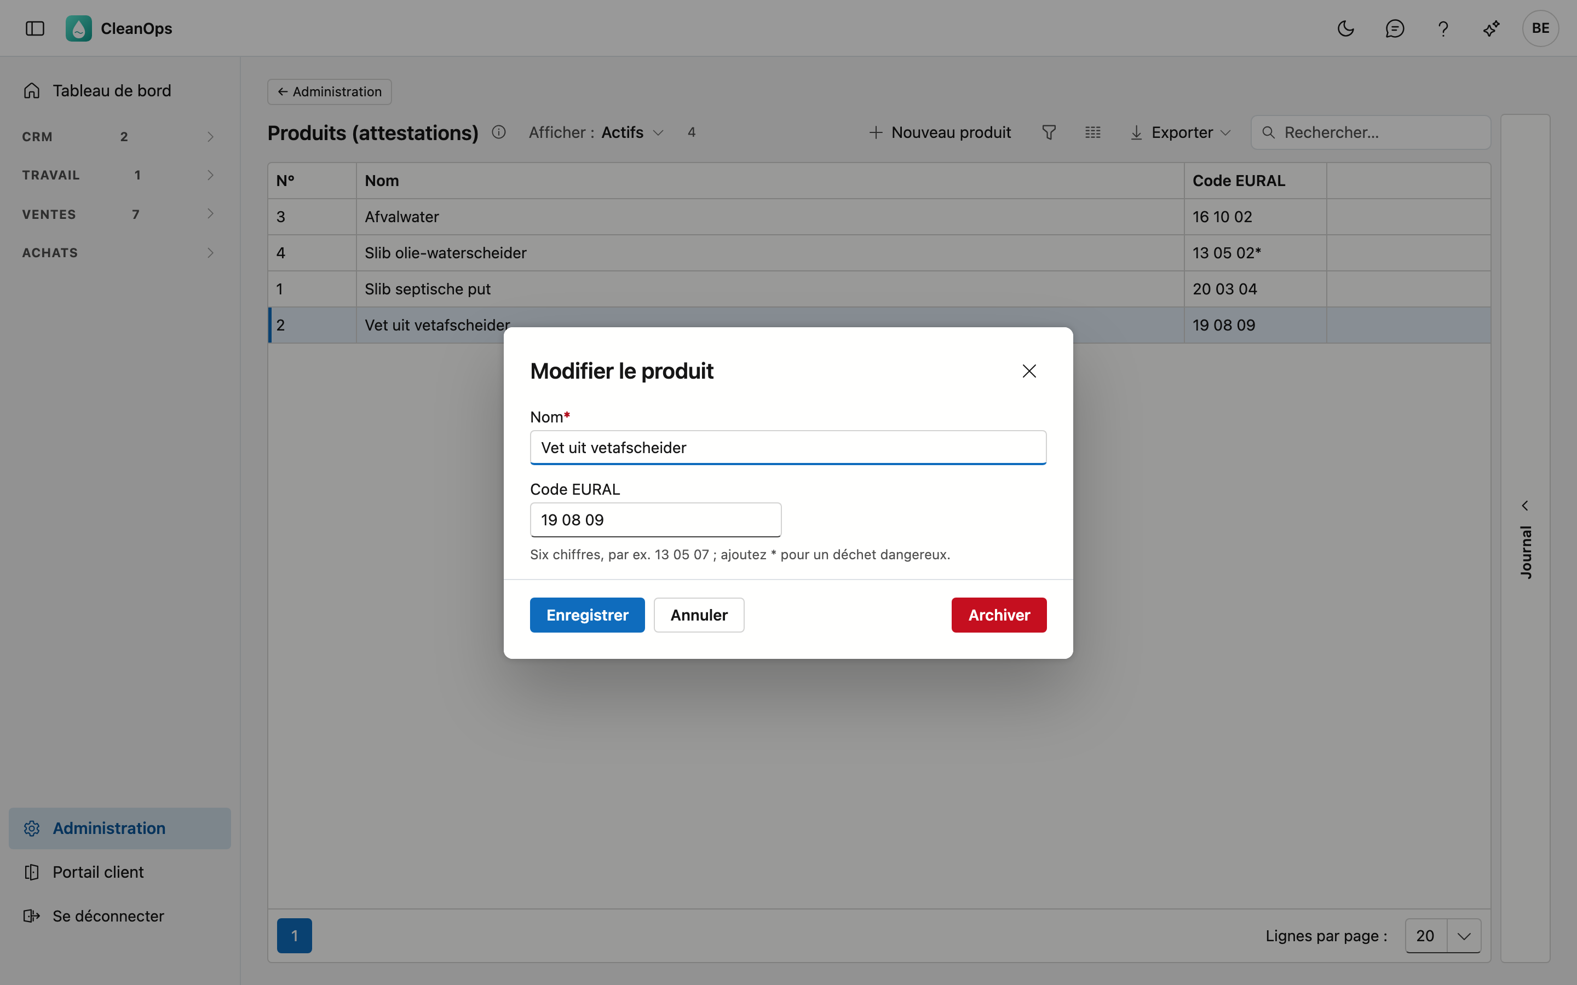This screenshot has height=985, width=1577.
Task: Click the red Archiver button
Action: (999, 615)
